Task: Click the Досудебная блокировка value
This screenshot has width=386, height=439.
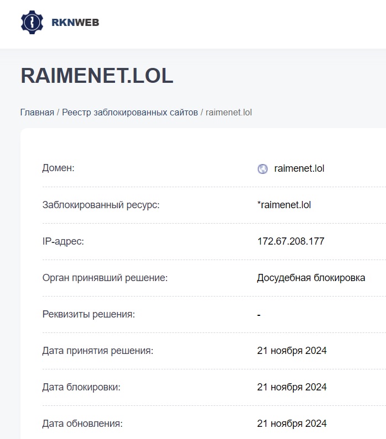Action: (311, 278)
